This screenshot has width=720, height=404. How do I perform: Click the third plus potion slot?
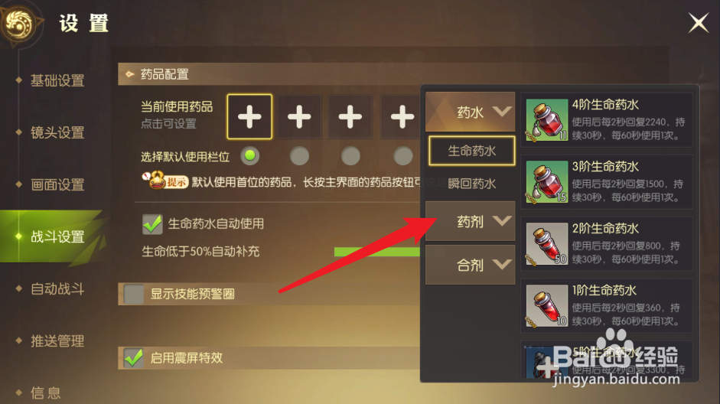[350, 116]
